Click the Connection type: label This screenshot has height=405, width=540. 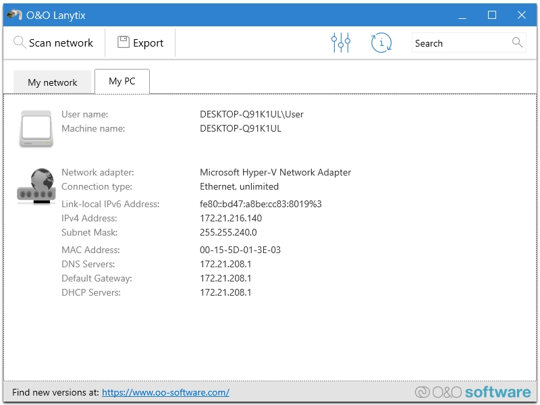click(x=97, y=187)
